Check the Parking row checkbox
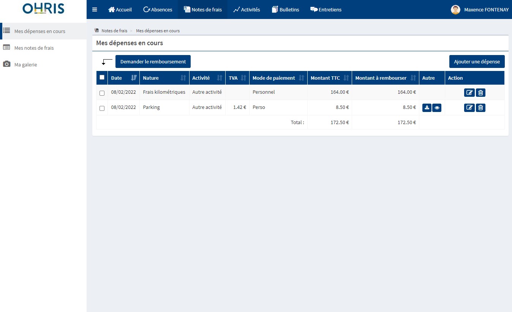This screenshot has width=512, height=312. tap(102, 108)
